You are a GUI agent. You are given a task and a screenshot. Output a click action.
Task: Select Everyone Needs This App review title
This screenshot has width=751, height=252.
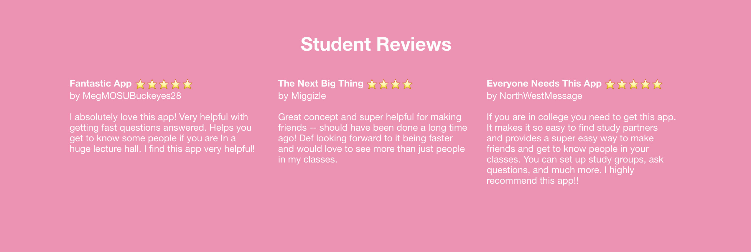[x=544, y=84]
